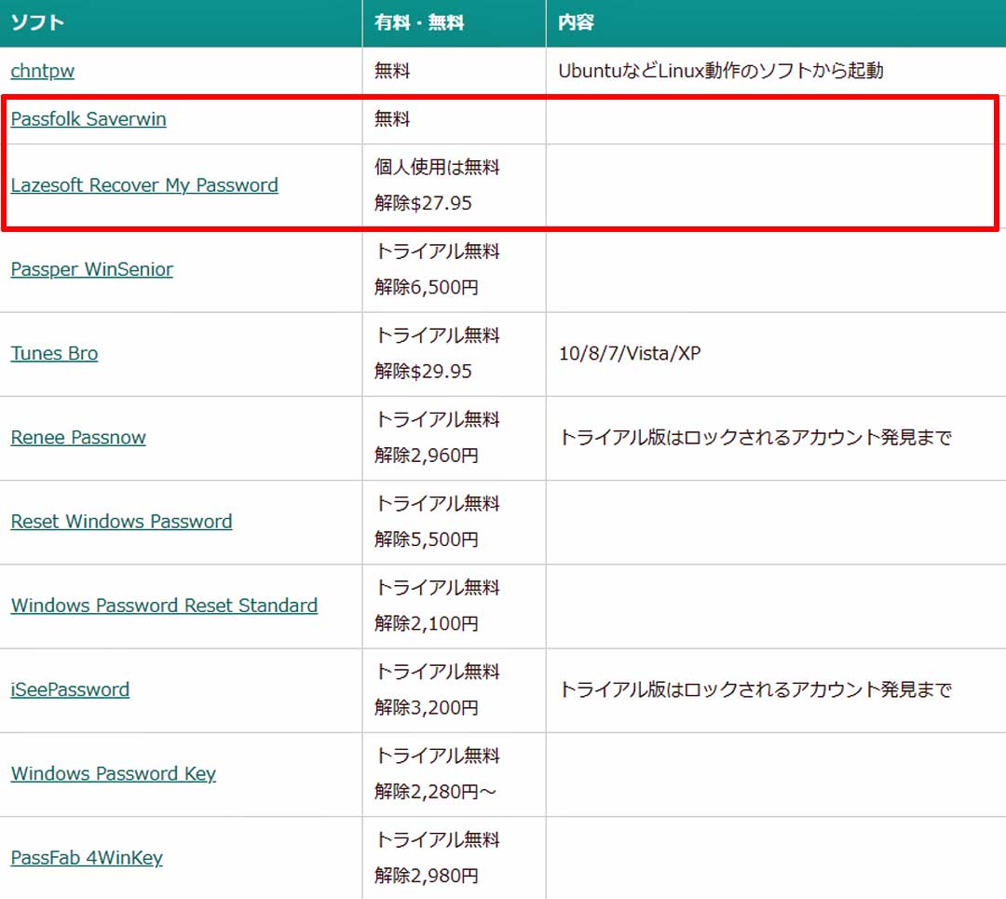Select 解除3,200円 price text

coord(427,708)
